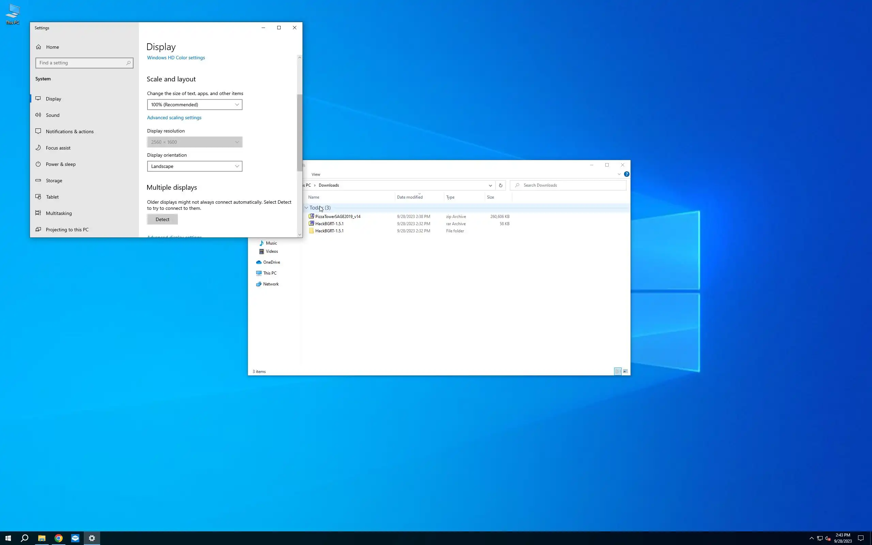Click the Settings page vertical scrollbar
Image resolution: width=872 pixels, height=545 pixels.
coord(299,133)
